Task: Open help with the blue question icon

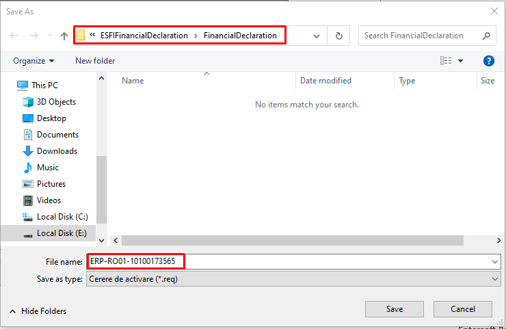Action: coord(489,61)
